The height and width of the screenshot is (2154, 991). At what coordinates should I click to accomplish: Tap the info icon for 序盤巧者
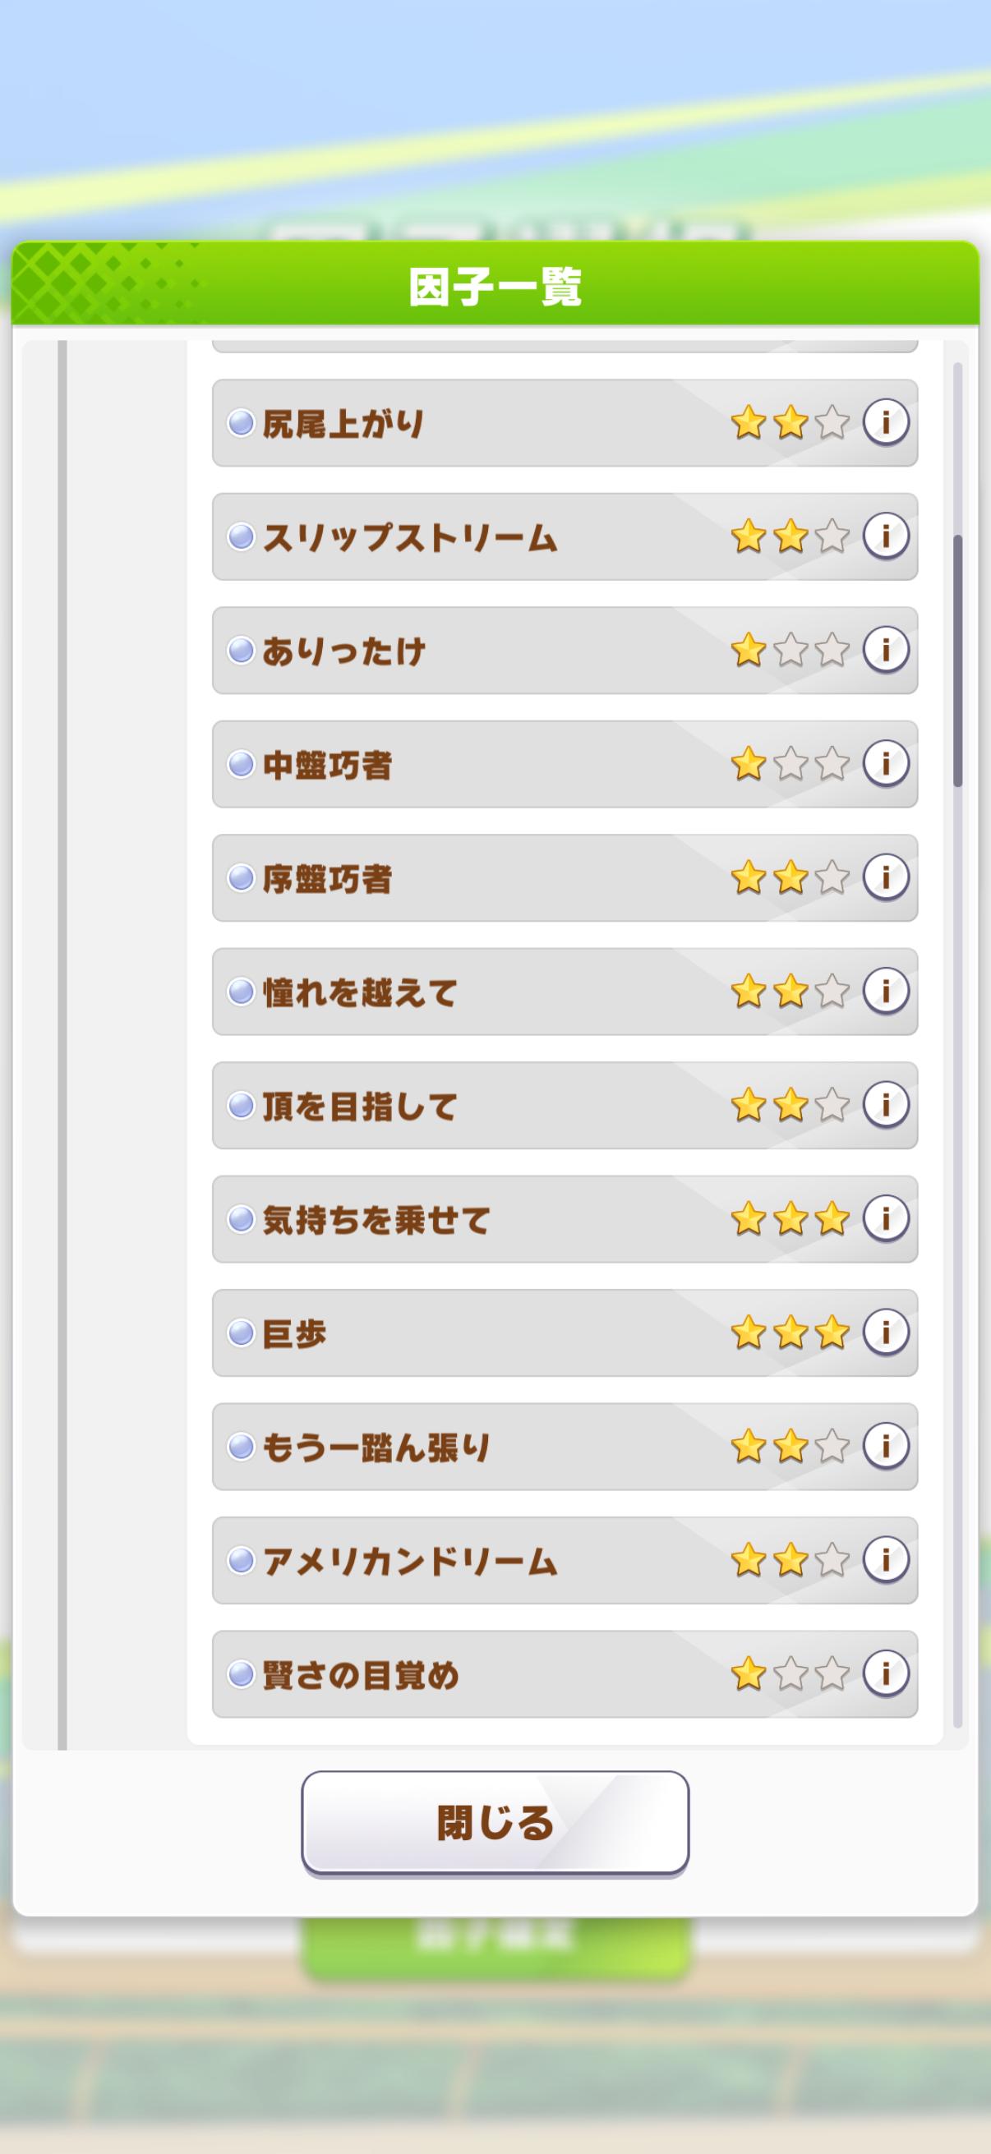pyautogui.click(x=886, y=877)
